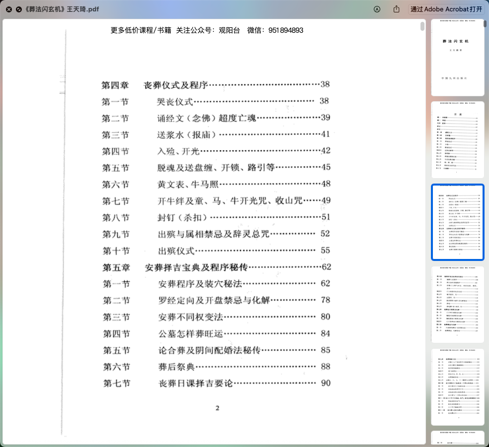Open file with Adobe Acrobat button
The image size is (489, 447).
[x=446, y=9]
